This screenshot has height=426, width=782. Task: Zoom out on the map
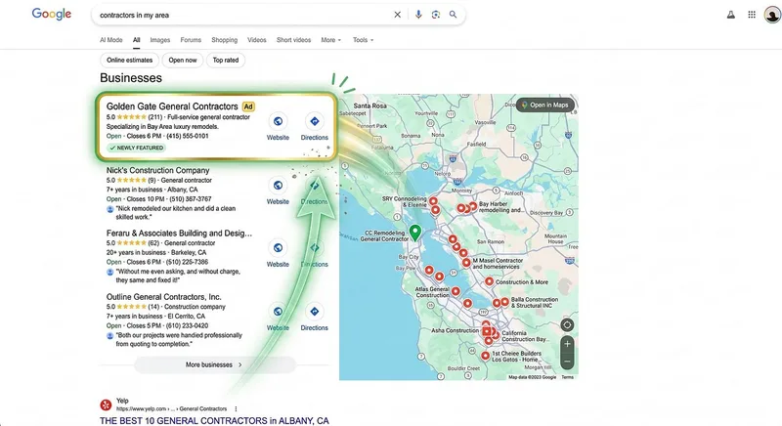567,362
